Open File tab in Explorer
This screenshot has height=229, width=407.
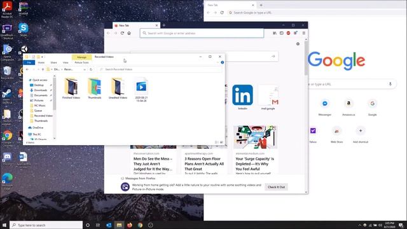pyautogui.click(x=29, y=62)
